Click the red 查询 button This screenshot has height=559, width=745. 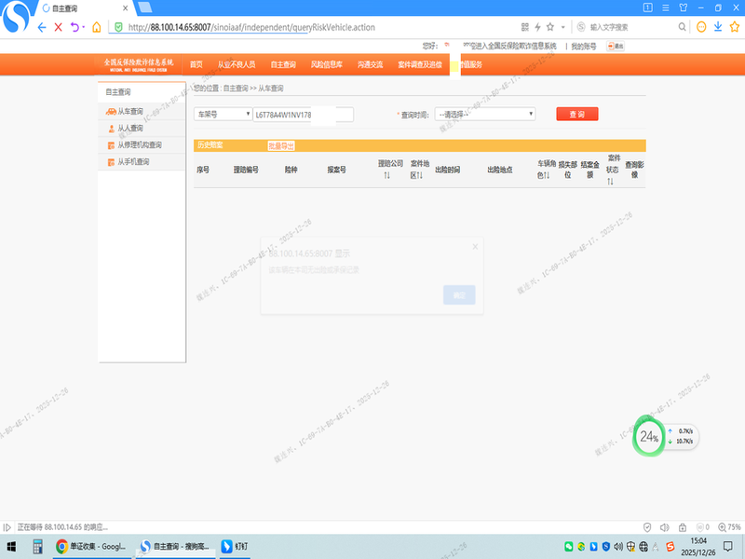tap(576, 114)
